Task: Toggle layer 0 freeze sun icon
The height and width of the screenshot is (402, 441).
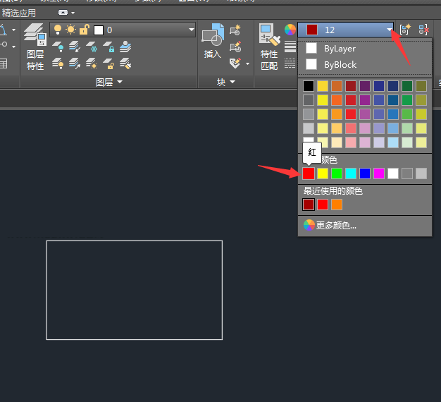Action: coord(70,30)
